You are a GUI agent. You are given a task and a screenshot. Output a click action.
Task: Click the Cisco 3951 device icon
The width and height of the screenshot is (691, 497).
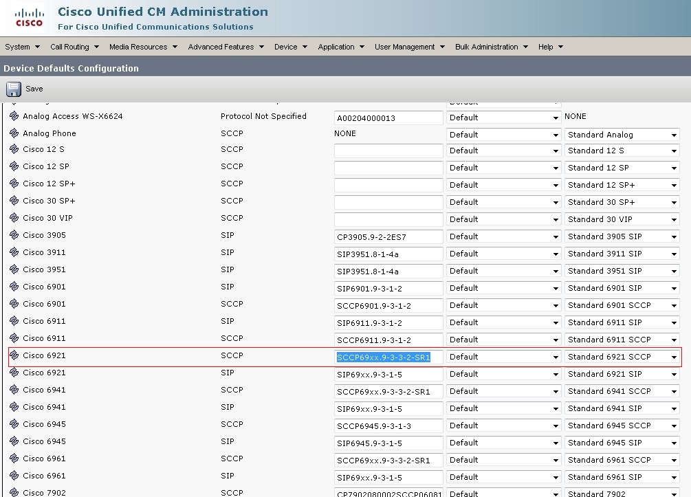[x=14, y=269]
